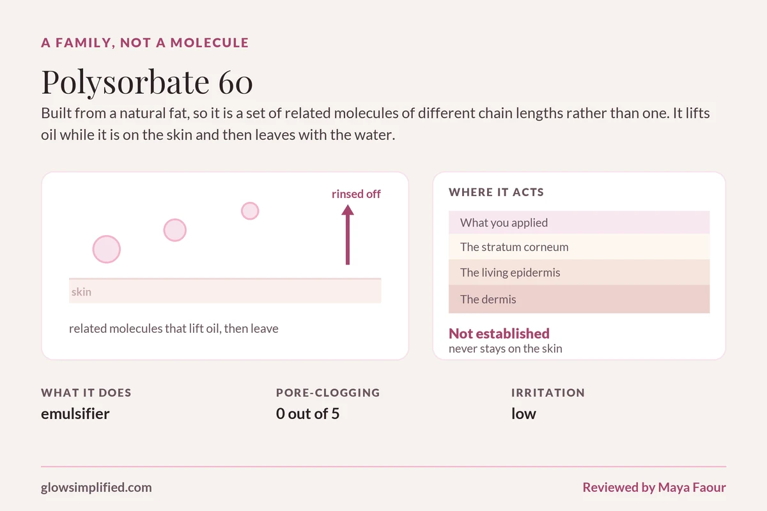Screen dimensions: 767x511
Task: Click the 'rinsed off' label
Action: pyautogui.click(x=356, y=194)
